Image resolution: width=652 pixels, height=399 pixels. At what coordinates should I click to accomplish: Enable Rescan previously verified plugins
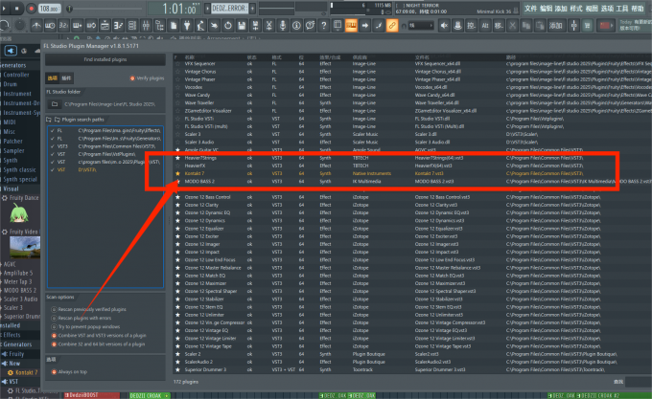tap(54, 309)
